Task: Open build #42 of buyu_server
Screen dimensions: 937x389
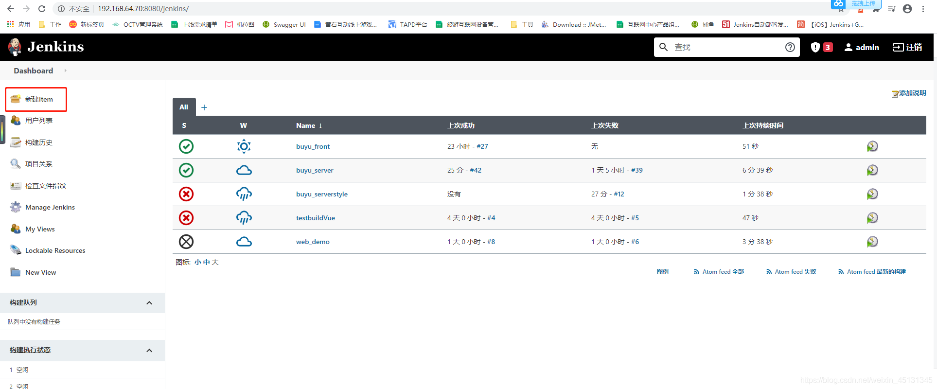Action: [x=476, y=170]
